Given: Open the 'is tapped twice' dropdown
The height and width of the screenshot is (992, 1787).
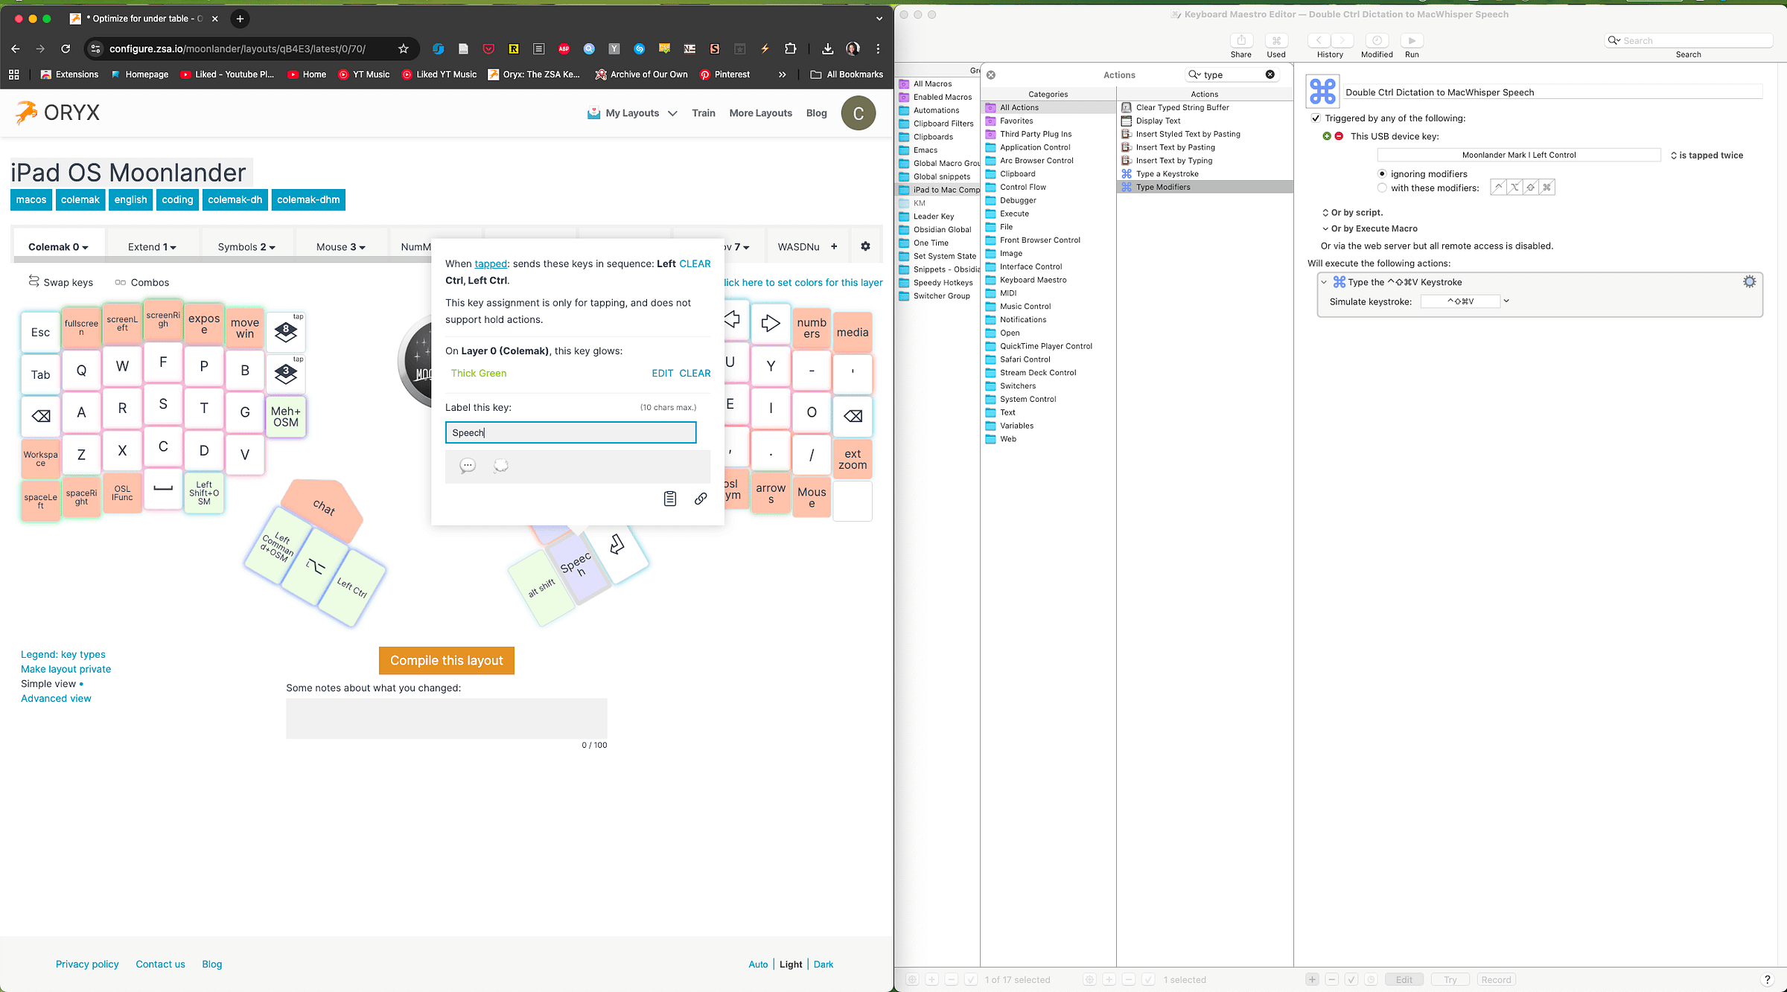Looking at the screenshot, I should pos(1706,156).
